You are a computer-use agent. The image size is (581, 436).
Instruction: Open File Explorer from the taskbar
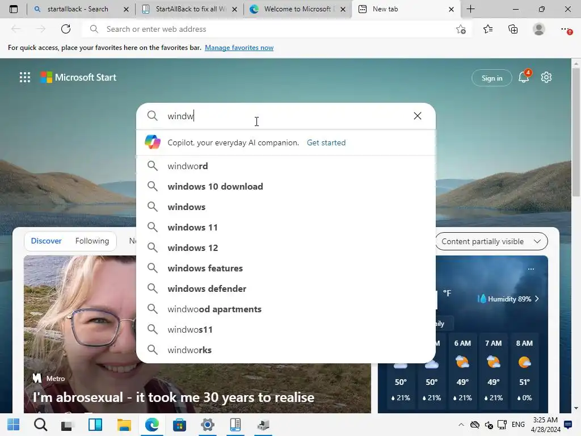[x=124, y=425]
